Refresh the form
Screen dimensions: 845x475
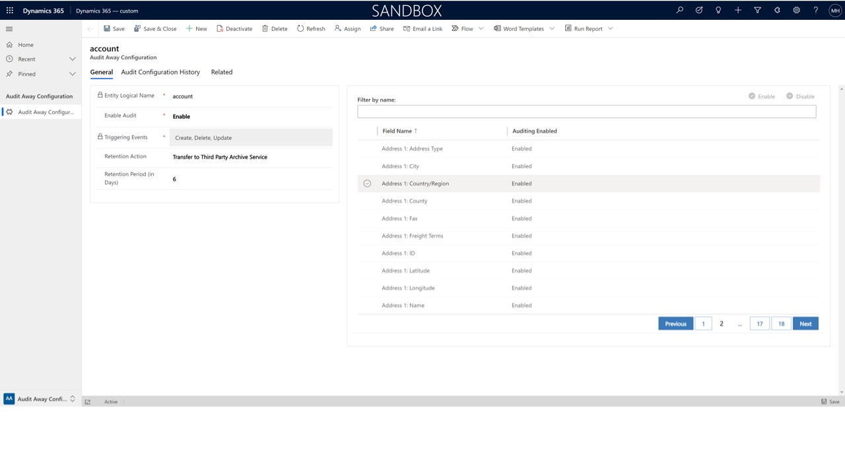[311, 29]
